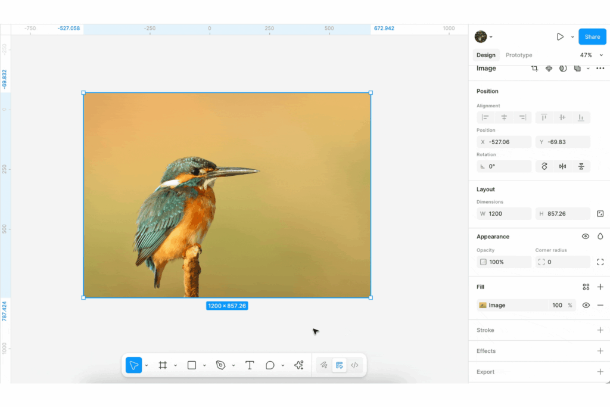Viewport: 610px width, 407px height.
Task: Select the Text tool
Action: 250,365
